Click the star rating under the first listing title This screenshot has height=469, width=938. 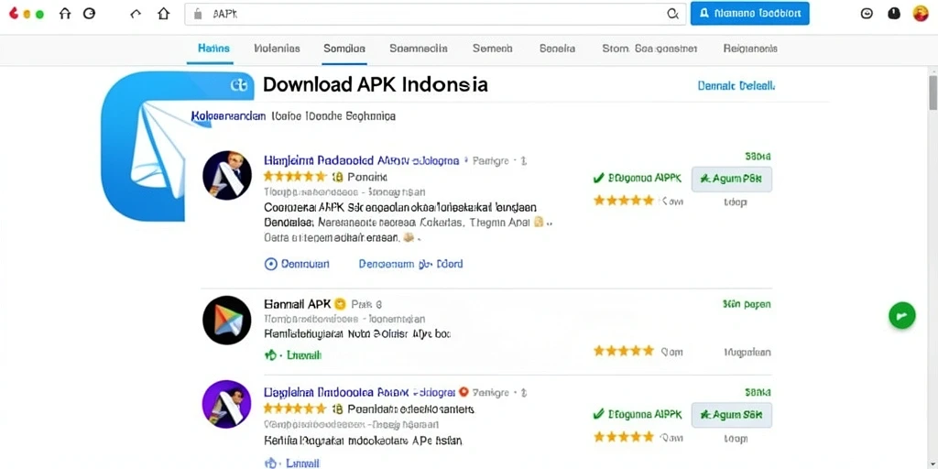click(x=295, y=177)
